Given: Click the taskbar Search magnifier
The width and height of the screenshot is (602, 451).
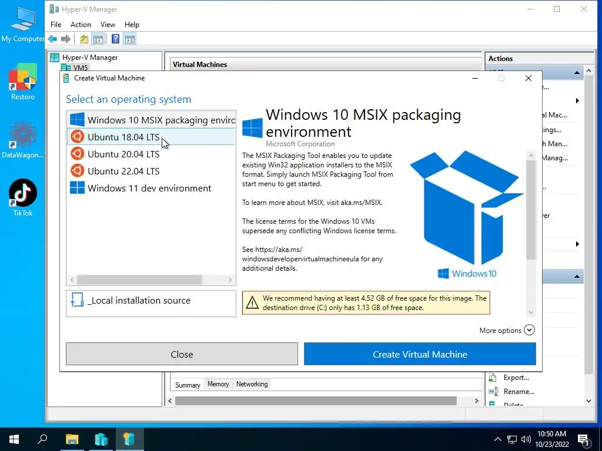Looking at the screenshot, I should tap(42, 439).
